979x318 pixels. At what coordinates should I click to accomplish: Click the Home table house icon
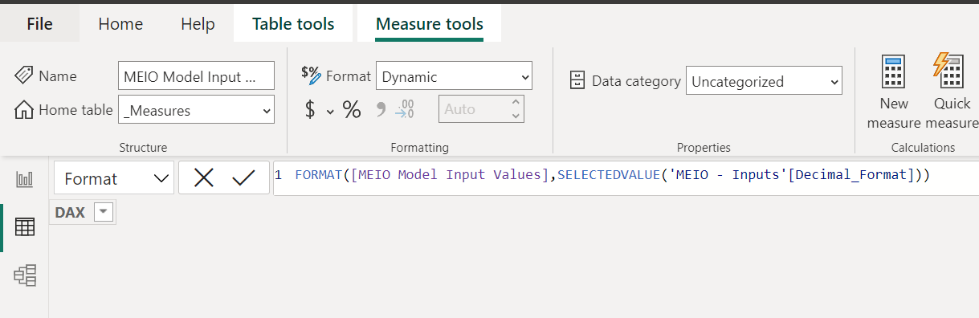pos(24,110)
